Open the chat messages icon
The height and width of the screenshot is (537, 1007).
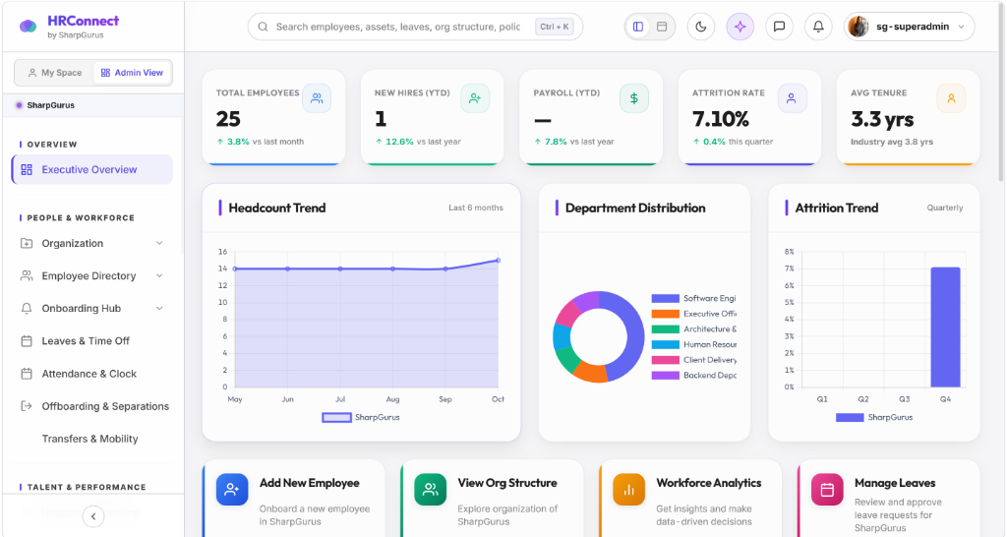click(x=779, y=27)
